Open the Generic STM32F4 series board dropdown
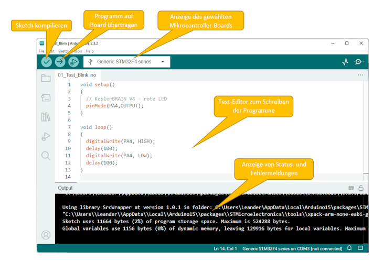 pos(127,62)
